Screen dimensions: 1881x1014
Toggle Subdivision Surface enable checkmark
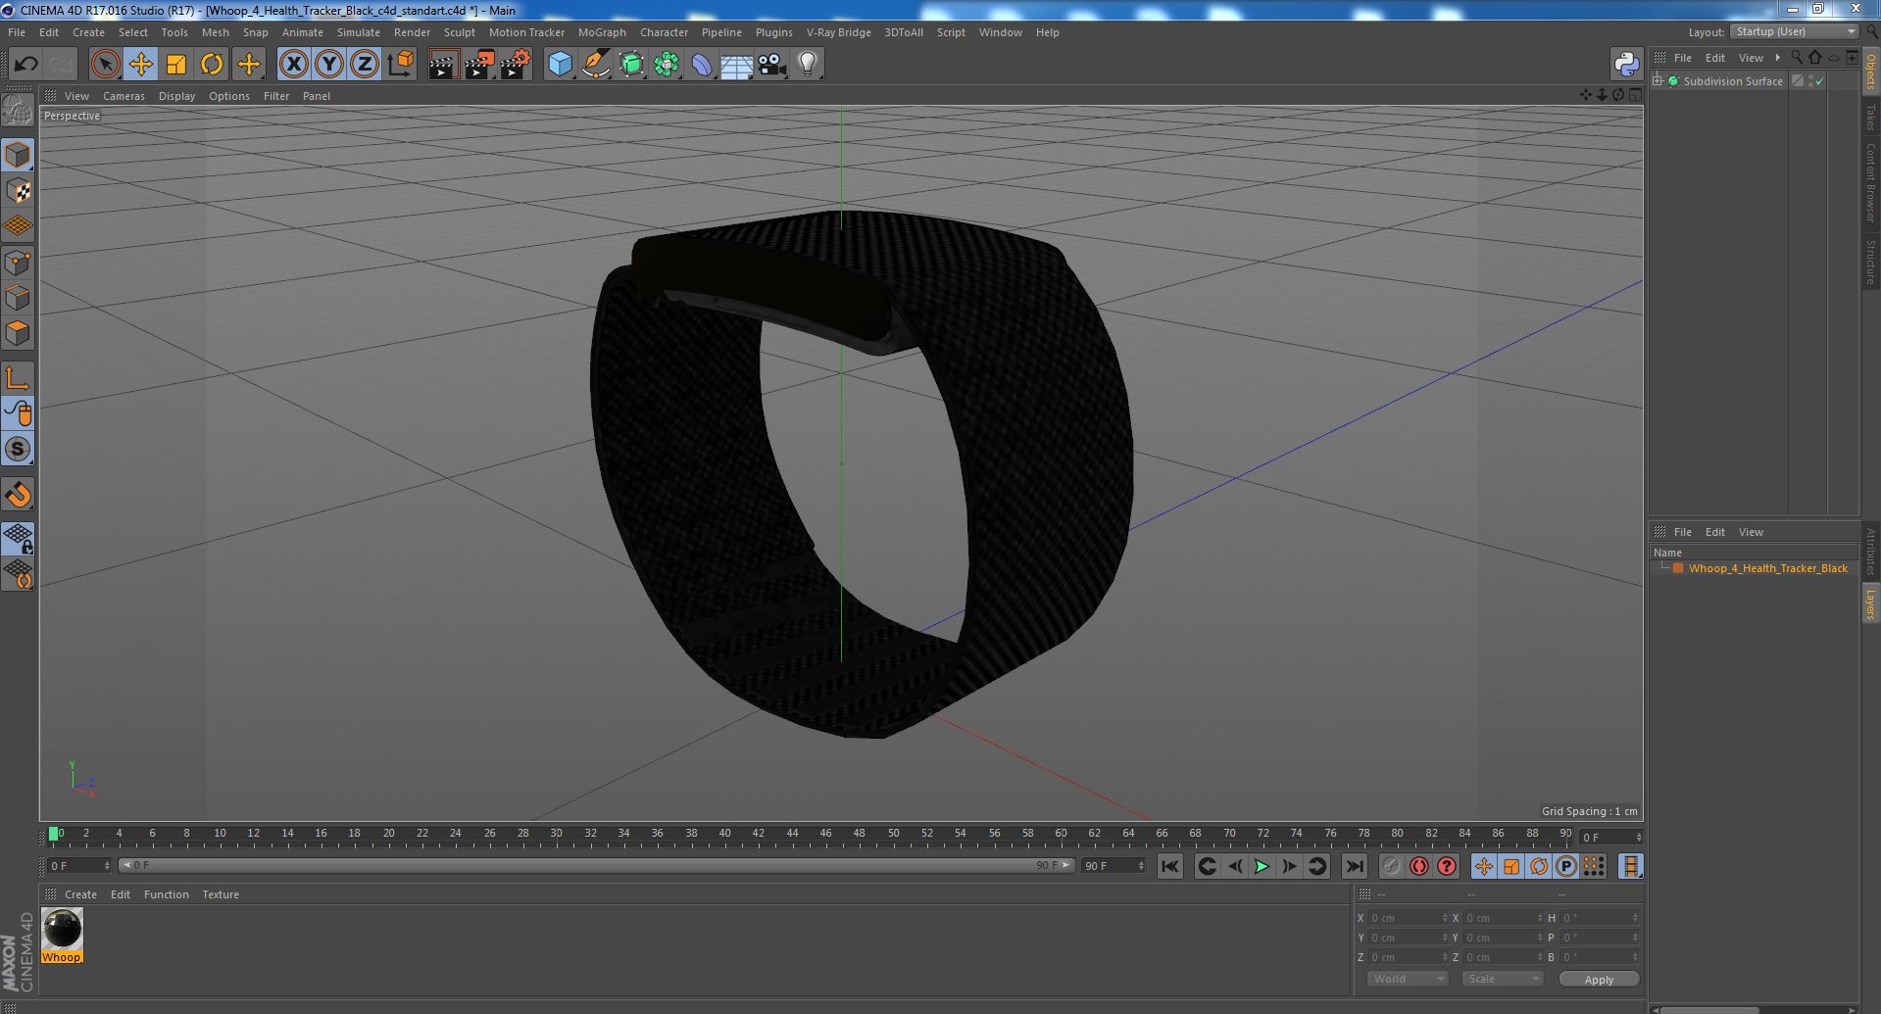click(1820, 81)
